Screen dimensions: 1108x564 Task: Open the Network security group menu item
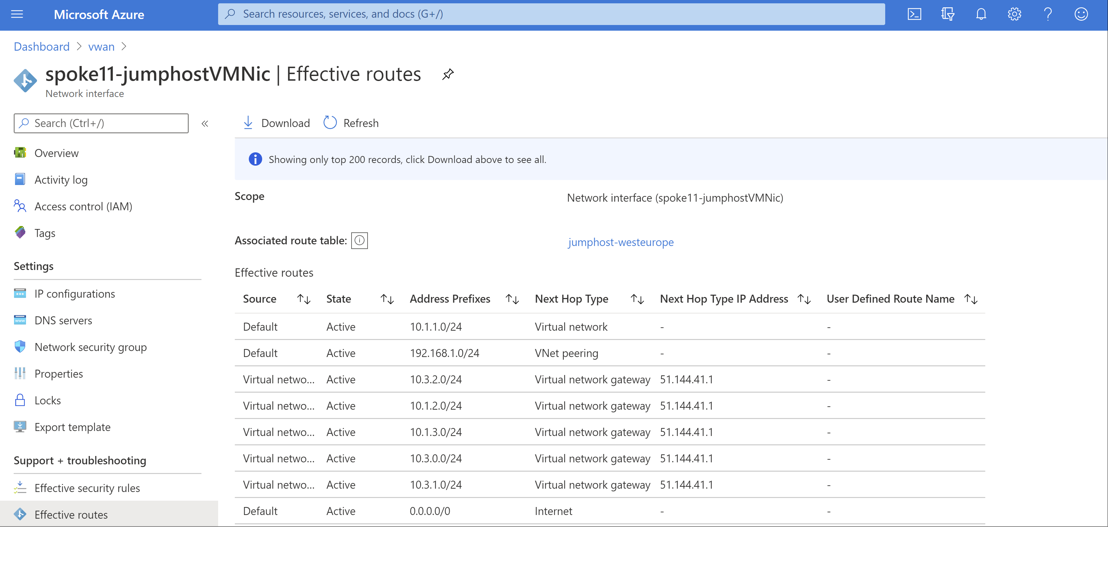click(x=90, y=347)
